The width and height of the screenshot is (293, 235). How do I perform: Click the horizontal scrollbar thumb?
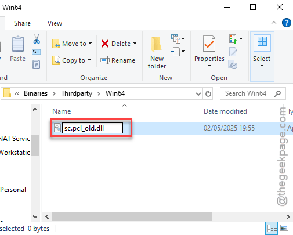[x=132, y=216]
